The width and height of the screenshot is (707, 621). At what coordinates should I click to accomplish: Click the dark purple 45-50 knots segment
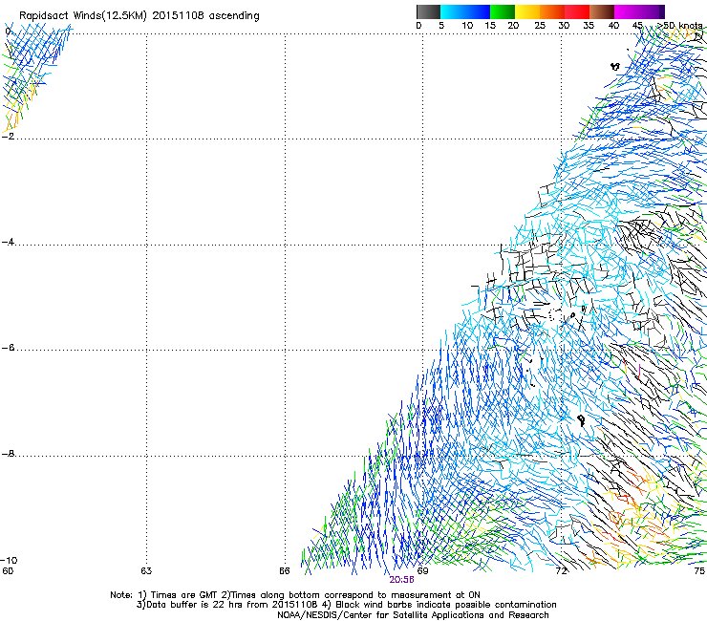point(652,11)
